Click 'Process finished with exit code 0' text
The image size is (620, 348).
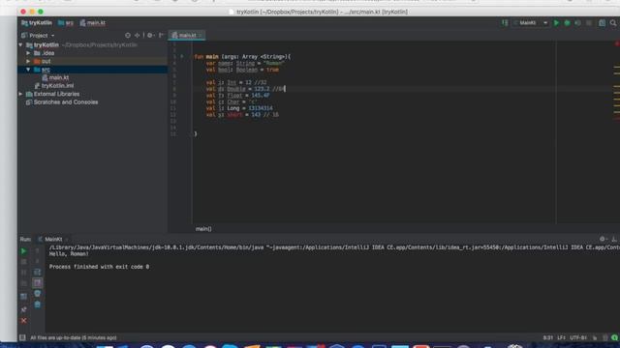click(x=99, y=267)
